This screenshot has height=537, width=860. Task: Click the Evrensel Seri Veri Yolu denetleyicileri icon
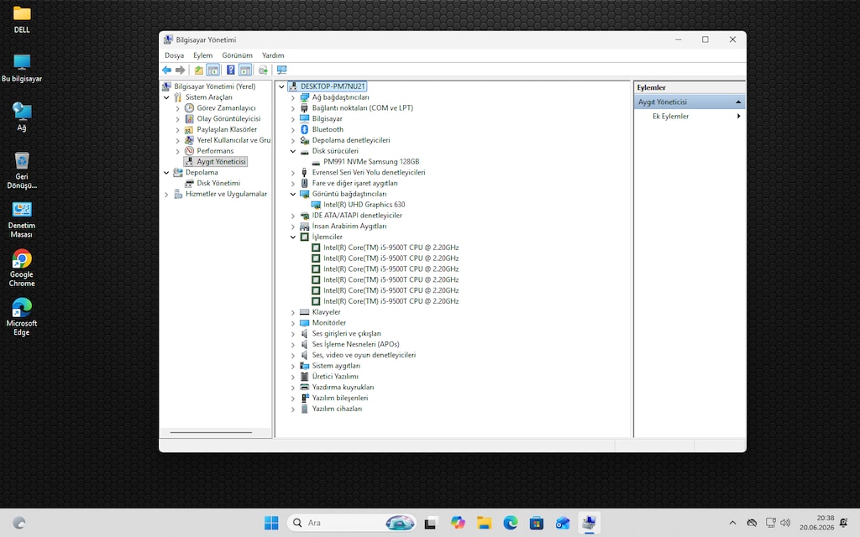tap(305, 173)
